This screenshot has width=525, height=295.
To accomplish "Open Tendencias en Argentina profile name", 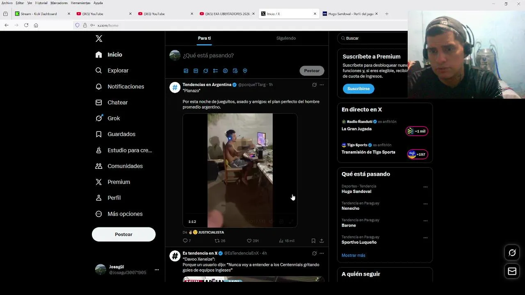I will pyautogui.click(x=207, y=85).
